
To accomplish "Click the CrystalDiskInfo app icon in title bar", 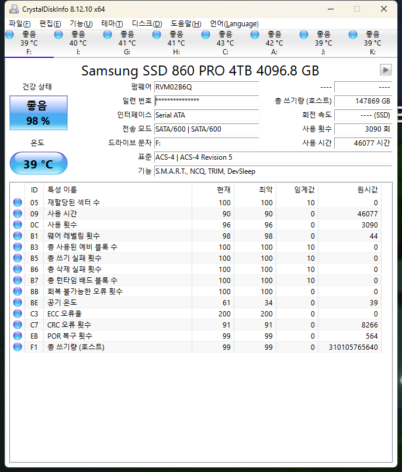I will click(13, 9).
